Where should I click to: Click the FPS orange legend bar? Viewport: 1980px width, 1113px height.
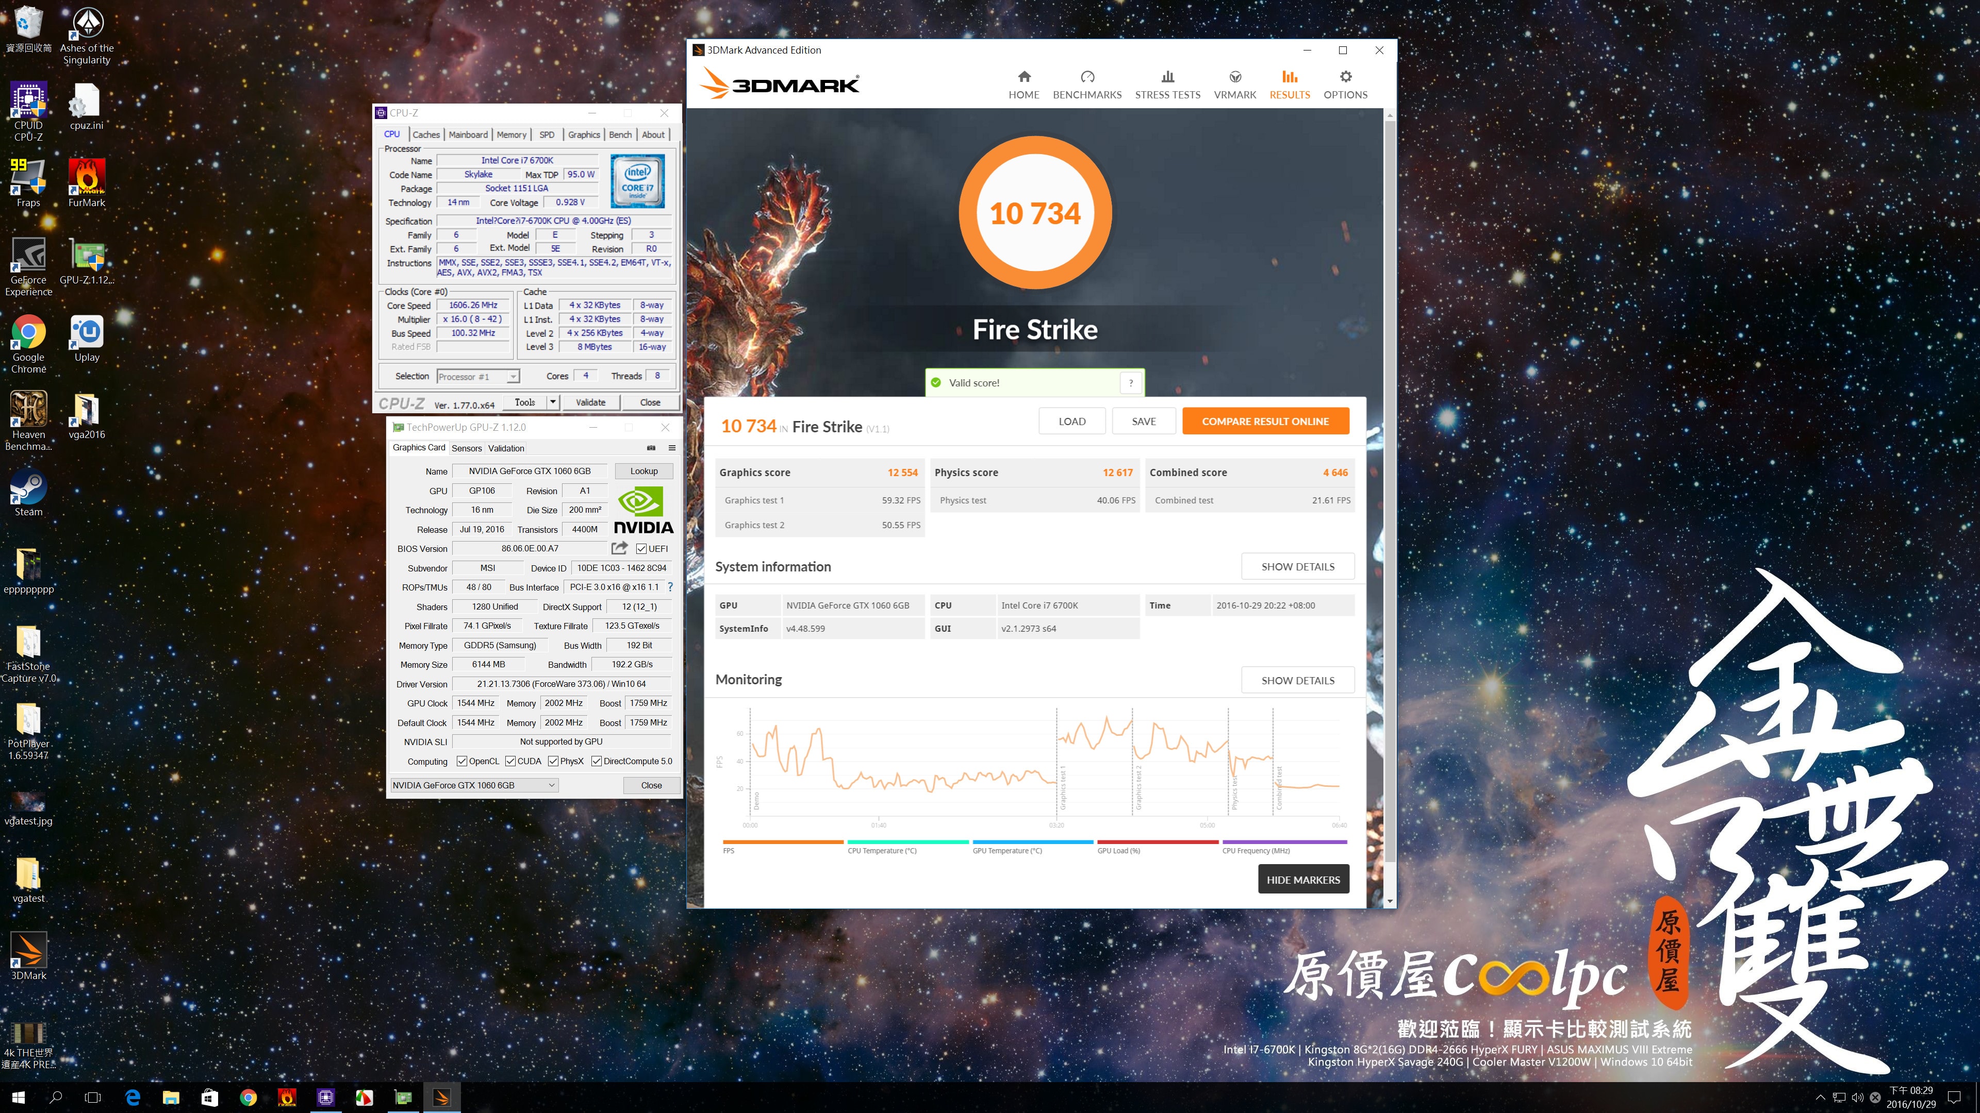(783, 842)
